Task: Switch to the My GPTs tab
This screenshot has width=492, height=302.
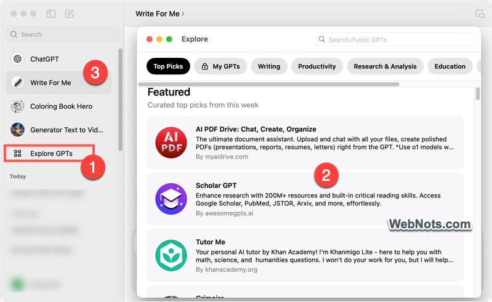Action: click(x=220, y=66)
